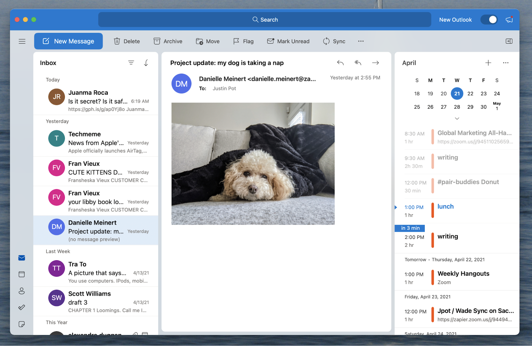Screen dimensions: 532x346
Task: Click the split-pane layout toggle icon
Action: coord(509,41)
